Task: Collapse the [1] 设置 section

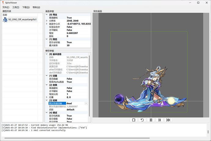Action: 47,76
